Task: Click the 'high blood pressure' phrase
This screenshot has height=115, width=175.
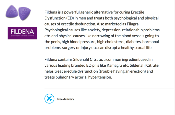Action: (79, 42)
